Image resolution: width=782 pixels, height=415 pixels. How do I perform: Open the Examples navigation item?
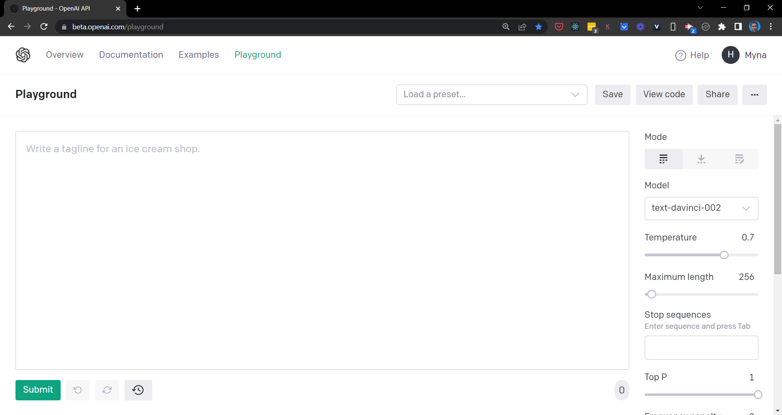coord(198,55)
